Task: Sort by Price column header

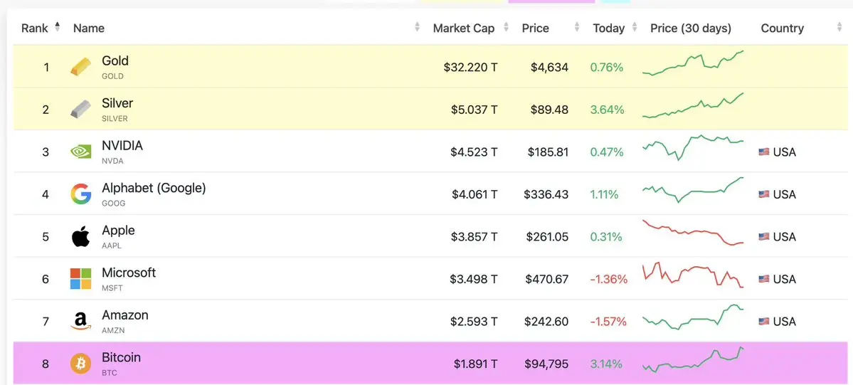Action: pos(535,28)
